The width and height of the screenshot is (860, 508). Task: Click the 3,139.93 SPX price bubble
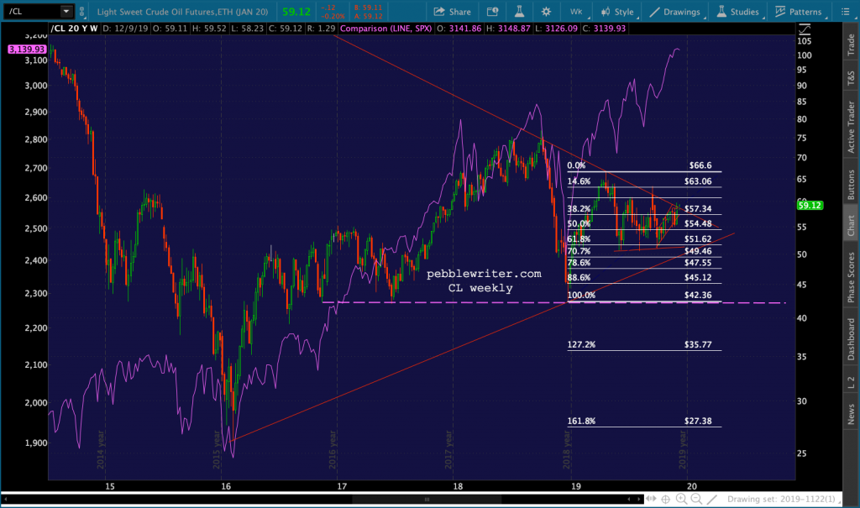(x=26, y=50)
